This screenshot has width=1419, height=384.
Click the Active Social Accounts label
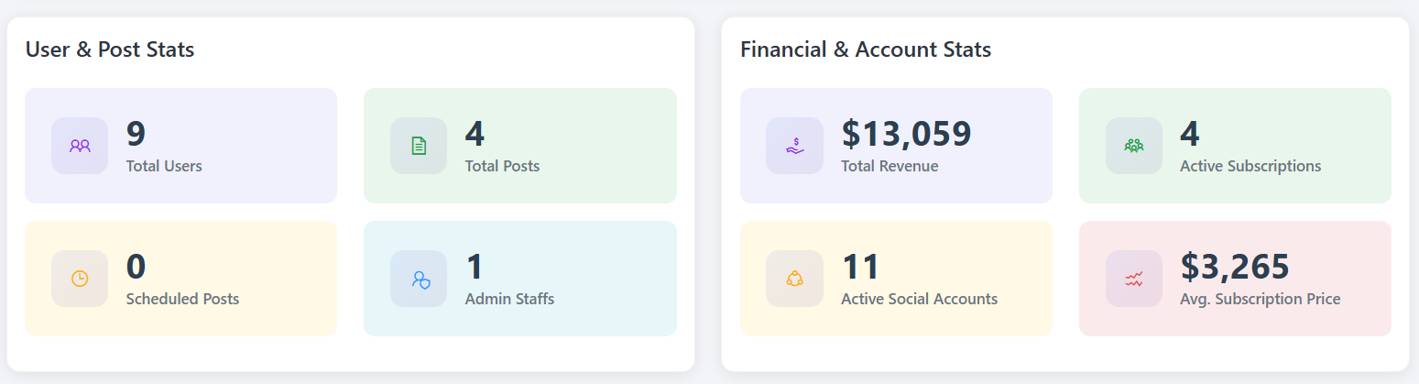click(x=919, y=299)
